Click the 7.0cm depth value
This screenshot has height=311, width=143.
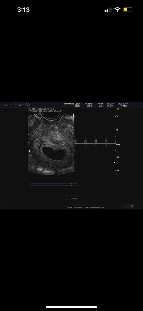(x=100, y=104)
